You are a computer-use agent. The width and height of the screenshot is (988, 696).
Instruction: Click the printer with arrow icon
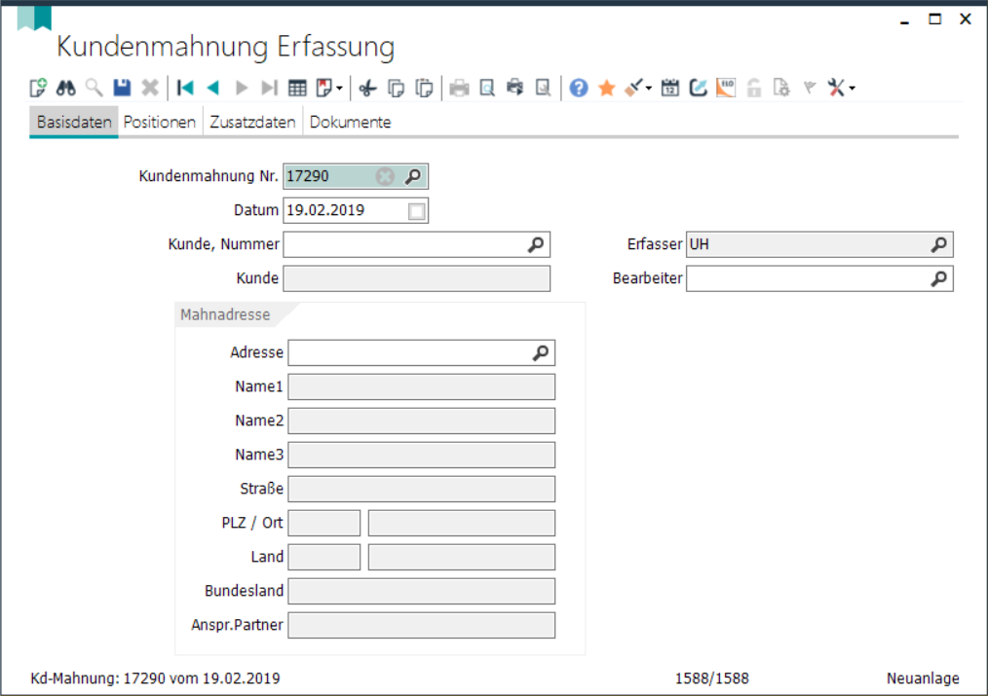514,88
